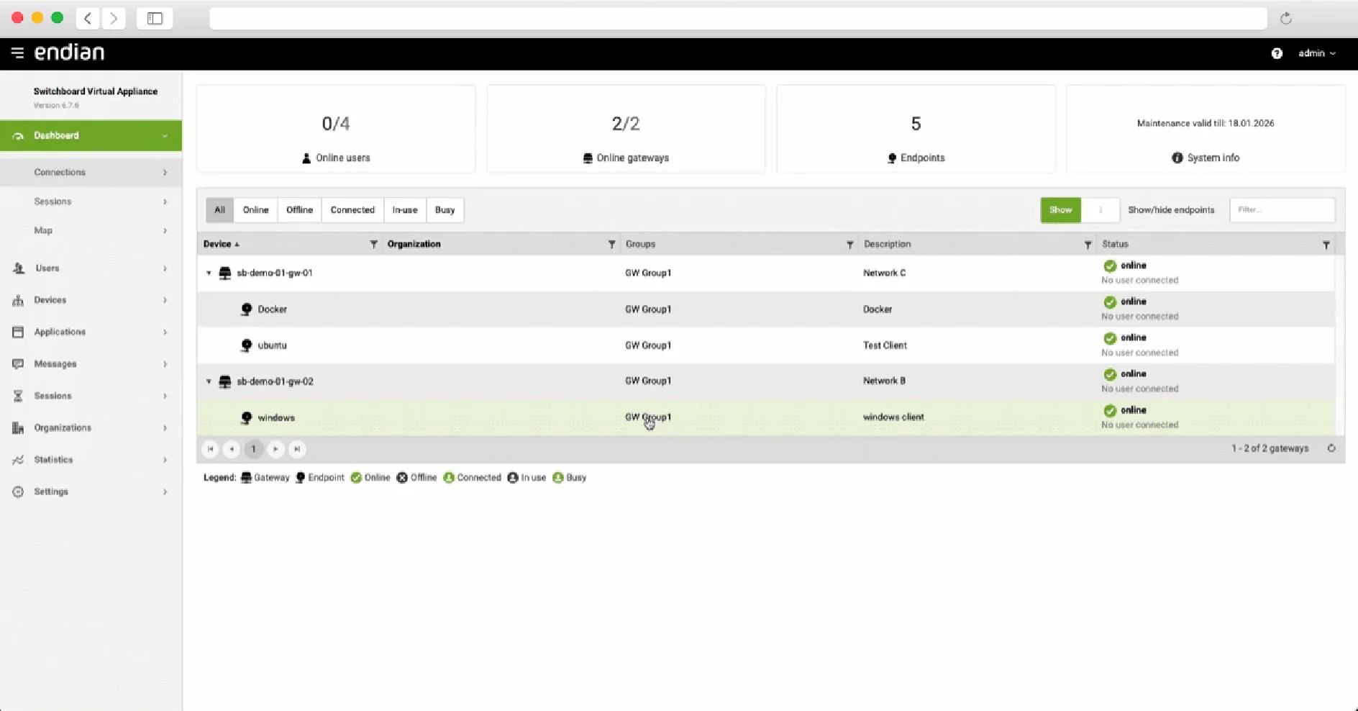1358x711 pixels.
Task: Refresh the gateways list
Action: pos(1332,448)
